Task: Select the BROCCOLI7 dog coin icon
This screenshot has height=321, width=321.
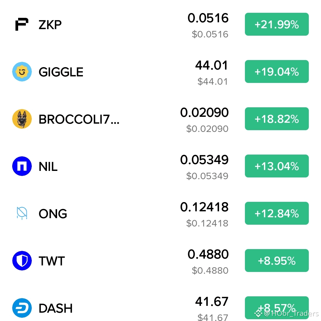Action: pyautogui.click(x=22, y=119)
